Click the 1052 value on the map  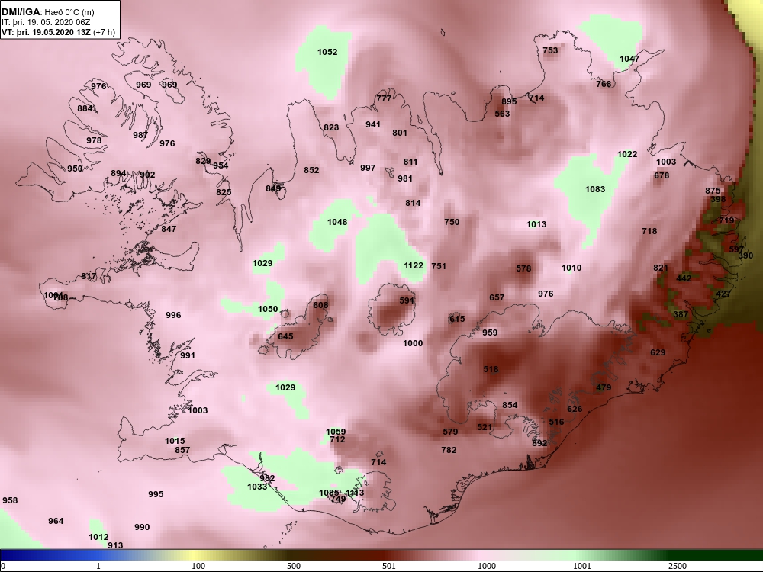[327, 52]
